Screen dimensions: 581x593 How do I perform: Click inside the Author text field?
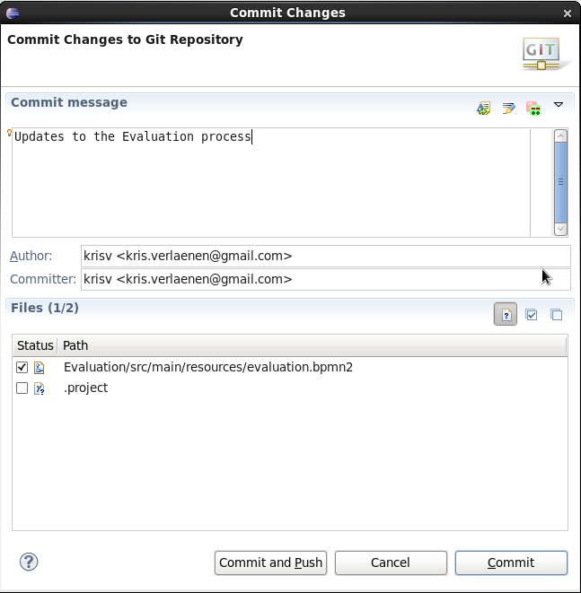point(325,256)
